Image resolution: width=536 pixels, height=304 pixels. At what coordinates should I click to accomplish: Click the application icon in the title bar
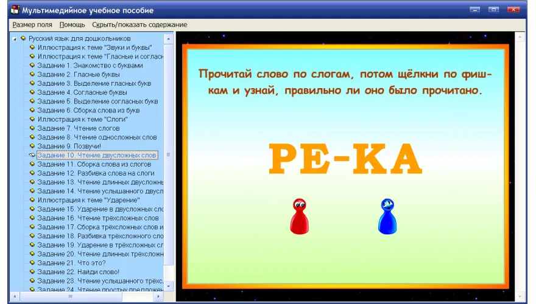click(x=15, y=10)
